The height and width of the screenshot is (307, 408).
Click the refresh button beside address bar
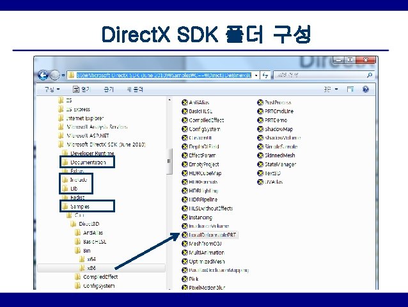click(x=265, y=75)
